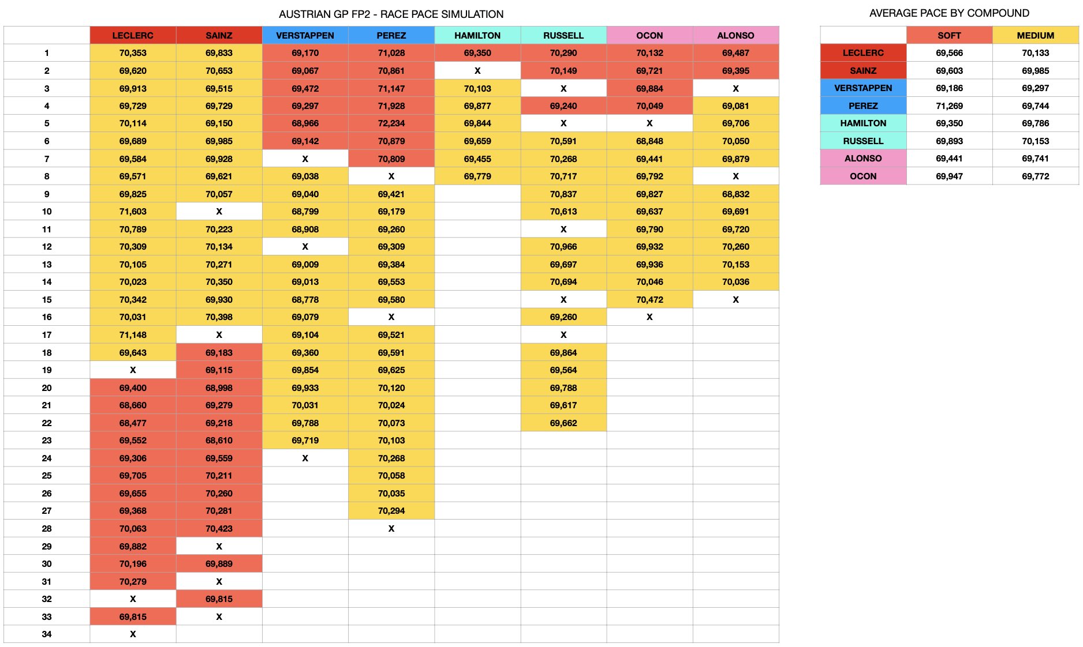This screenshot has width=1083, height=647.
Task: Select ALONSO row label in average pace table
Action: pos(863,159)
